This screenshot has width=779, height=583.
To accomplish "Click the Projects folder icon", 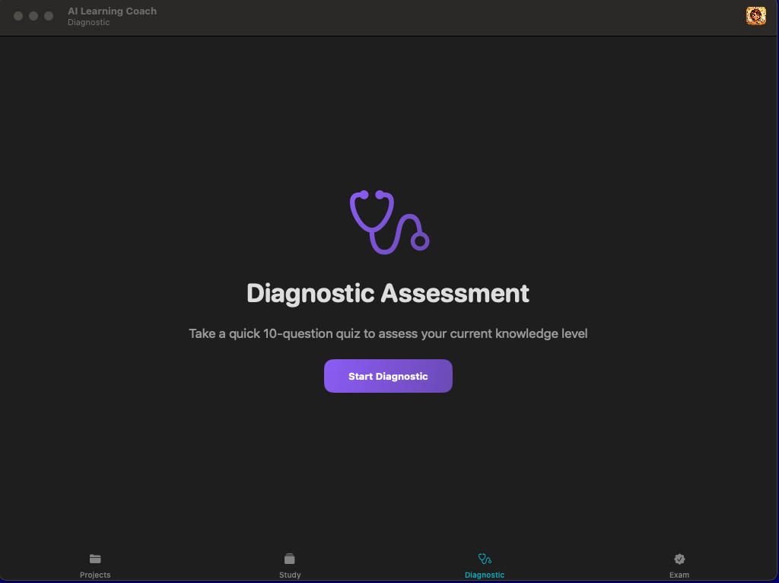I will [x=95, y=559].
